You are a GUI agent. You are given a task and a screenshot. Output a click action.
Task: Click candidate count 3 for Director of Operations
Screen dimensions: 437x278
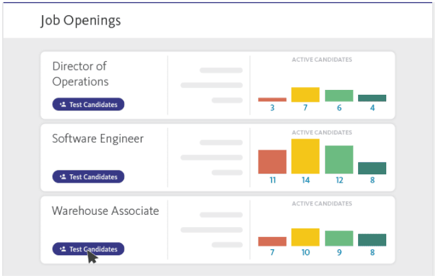click(272, 108)
